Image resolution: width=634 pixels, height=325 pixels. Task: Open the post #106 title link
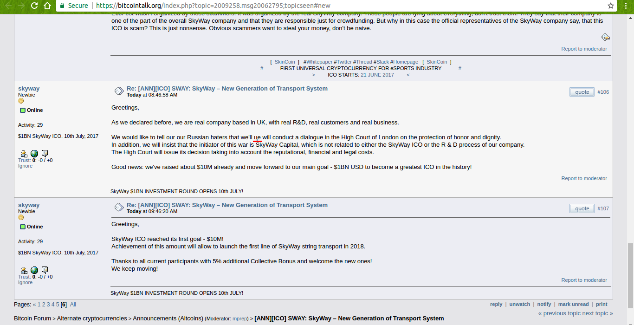click(x=227, y=88)
